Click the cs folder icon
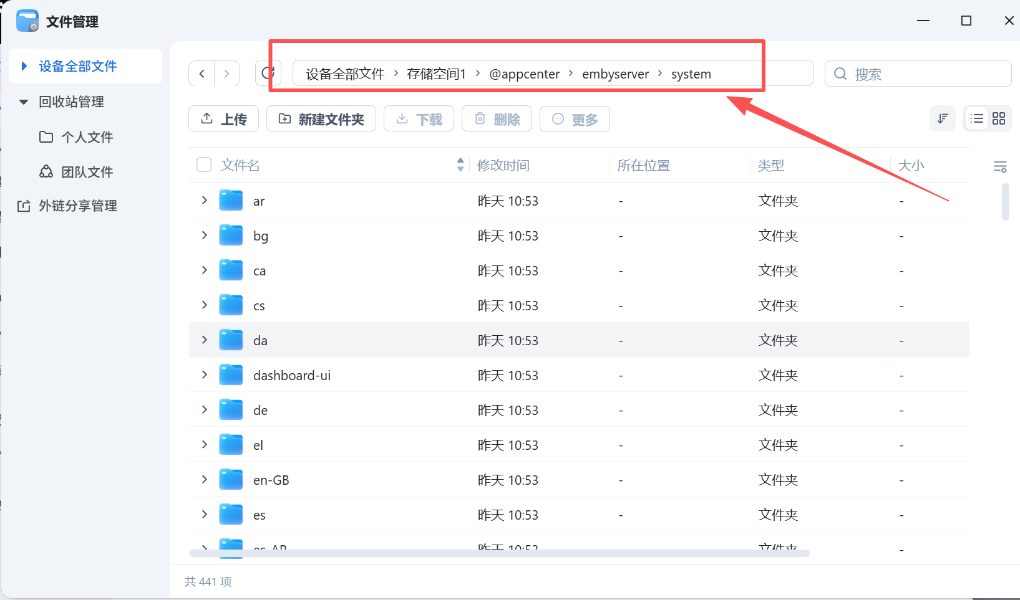The image size is (1020, 600). pos(231,305)
